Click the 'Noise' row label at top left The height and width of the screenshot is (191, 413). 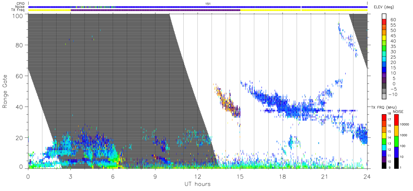pos(20,7)
